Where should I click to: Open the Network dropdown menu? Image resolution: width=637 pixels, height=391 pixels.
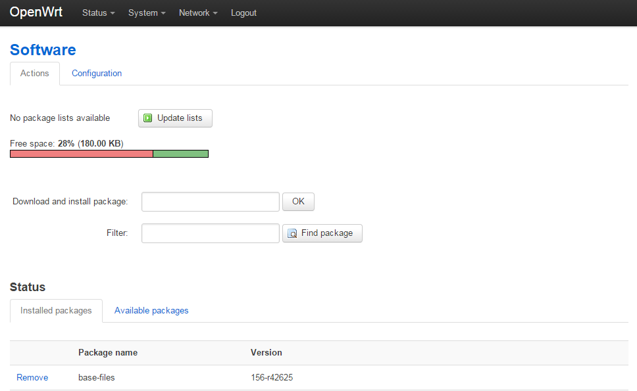click(x=198, y=13)
